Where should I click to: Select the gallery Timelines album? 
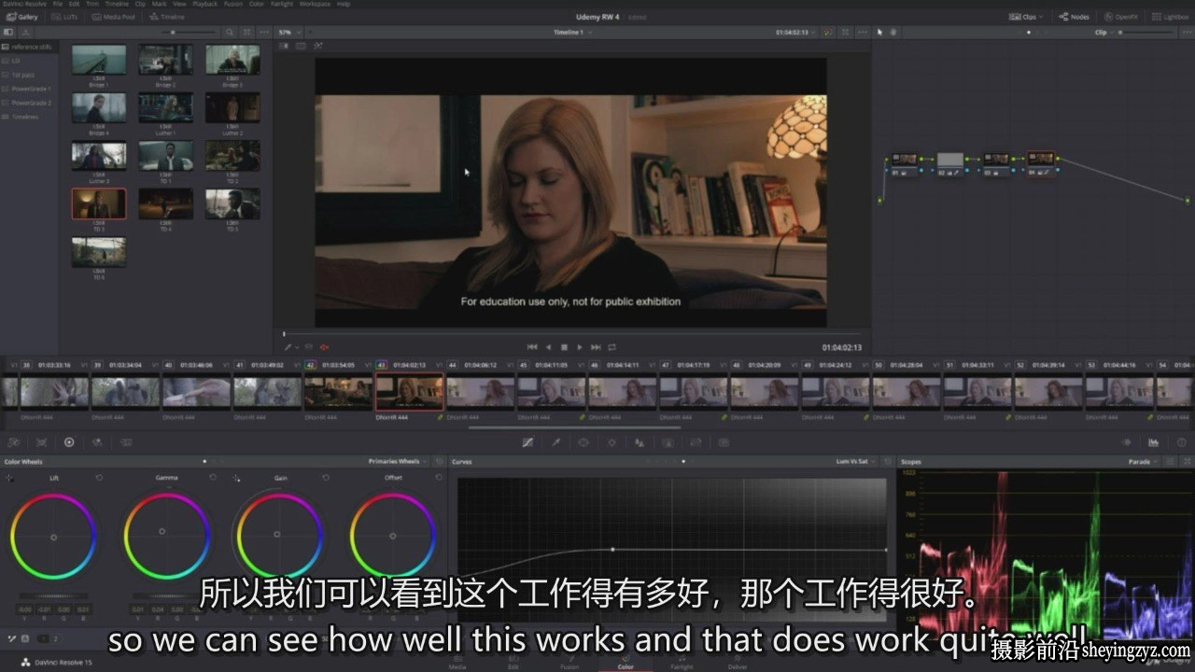click(30, 117)
